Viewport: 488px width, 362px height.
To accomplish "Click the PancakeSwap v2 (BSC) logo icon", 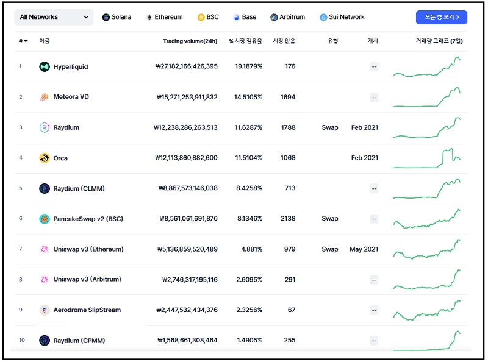I will [x=44, y=219].
